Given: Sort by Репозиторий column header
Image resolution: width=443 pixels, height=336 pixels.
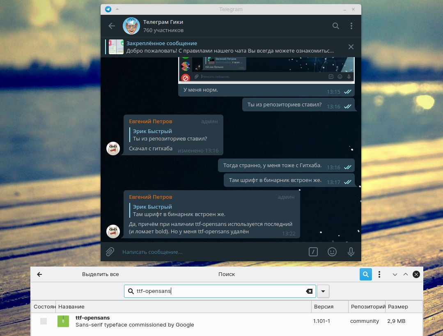Looking at the screenshot, I should [x=367, y=306].
